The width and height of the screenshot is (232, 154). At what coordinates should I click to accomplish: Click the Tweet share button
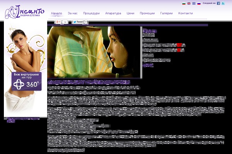tap(78, 22)
